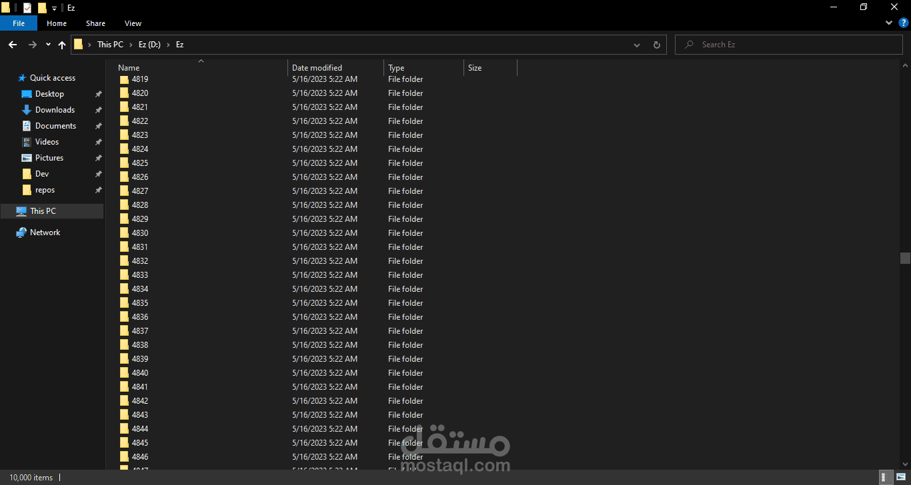Create a new folder via quick access toolbar
This screenshot has height=485, width=911.
(x=42, y=7)
